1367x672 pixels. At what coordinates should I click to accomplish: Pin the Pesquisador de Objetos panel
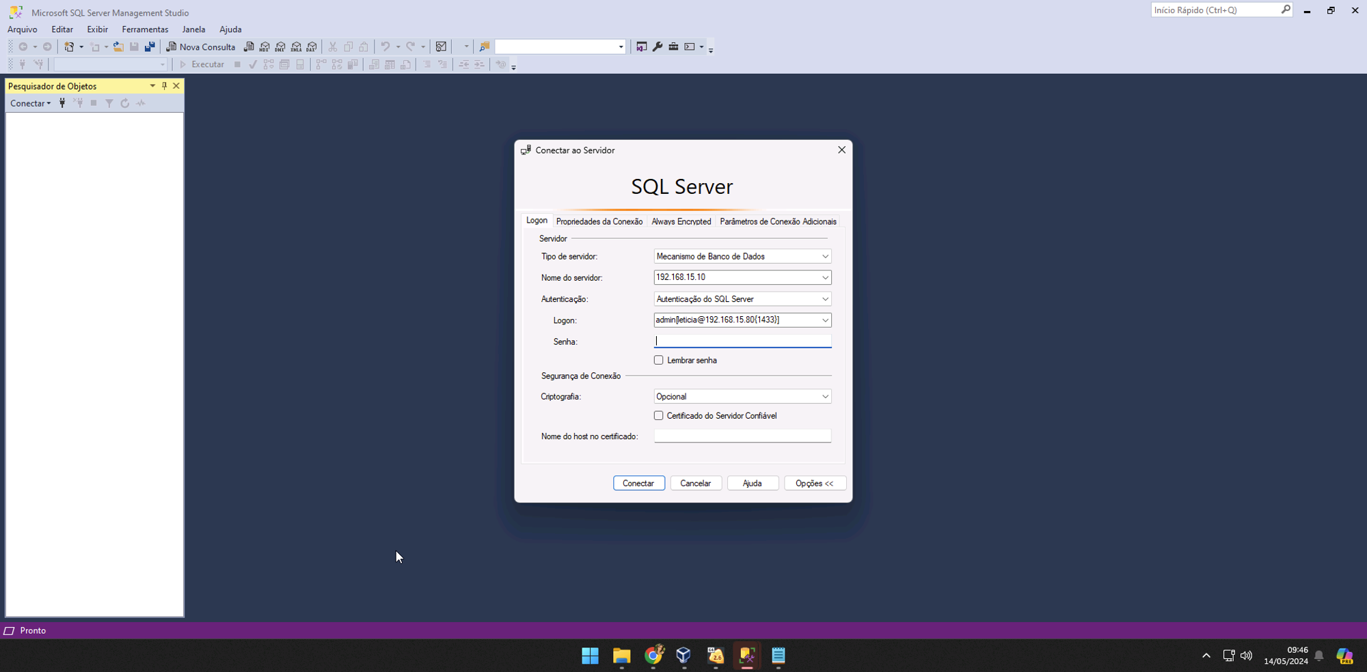[x=164, y=86]
